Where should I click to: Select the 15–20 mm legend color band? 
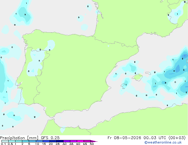(x=46, y=141)
